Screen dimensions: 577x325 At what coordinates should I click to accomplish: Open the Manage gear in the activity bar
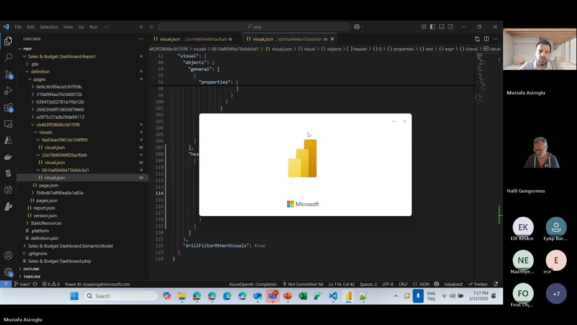pos(8,272)
